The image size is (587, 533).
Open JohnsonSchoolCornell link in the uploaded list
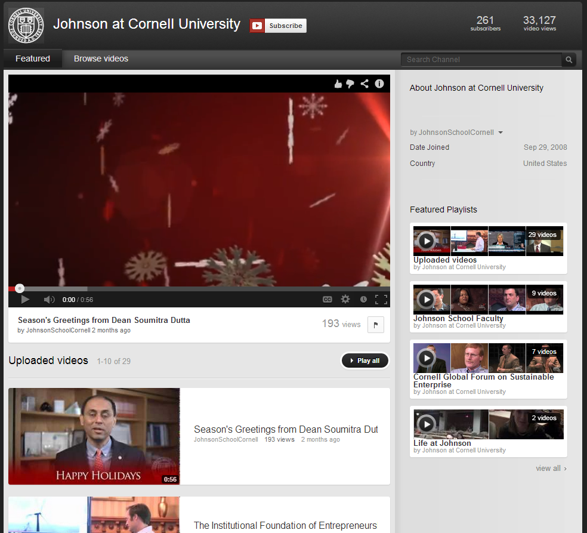(225, 440)
